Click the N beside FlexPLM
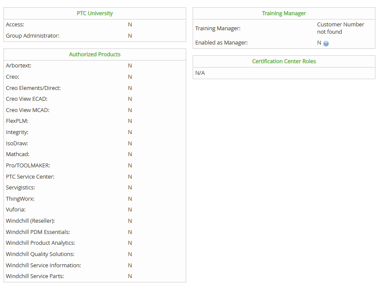 point(130,121)
